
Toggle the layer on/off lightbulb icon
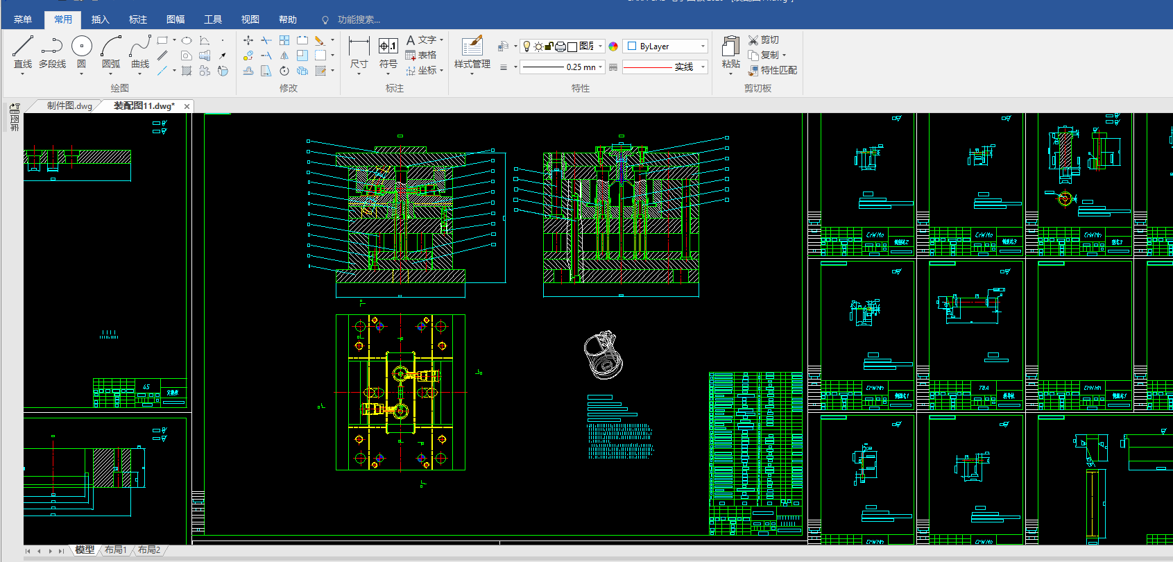[526, 46]
